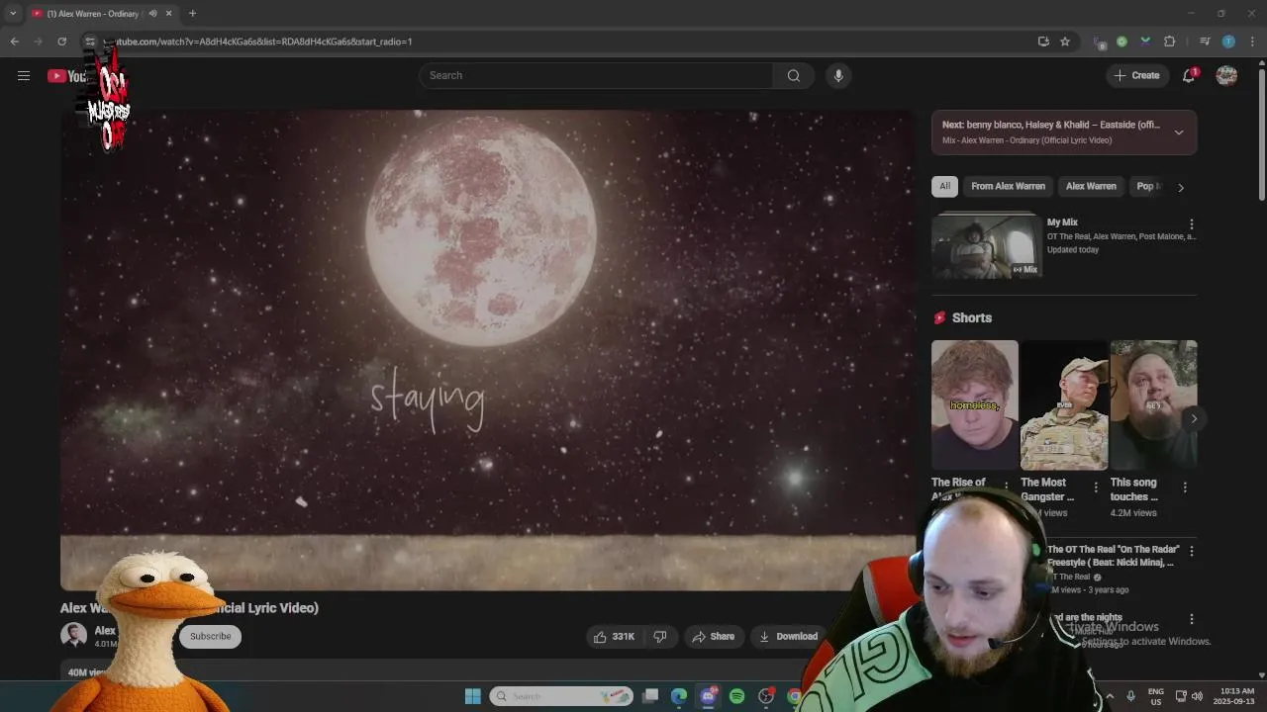The width and height of the screenshot is (1267, 712).
Task: Click the Download button
Action: 789,637
